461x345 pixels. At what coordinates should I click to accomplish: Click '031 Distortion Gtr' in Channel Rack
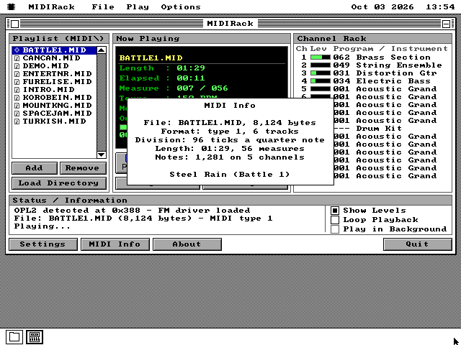click(385, 73)
